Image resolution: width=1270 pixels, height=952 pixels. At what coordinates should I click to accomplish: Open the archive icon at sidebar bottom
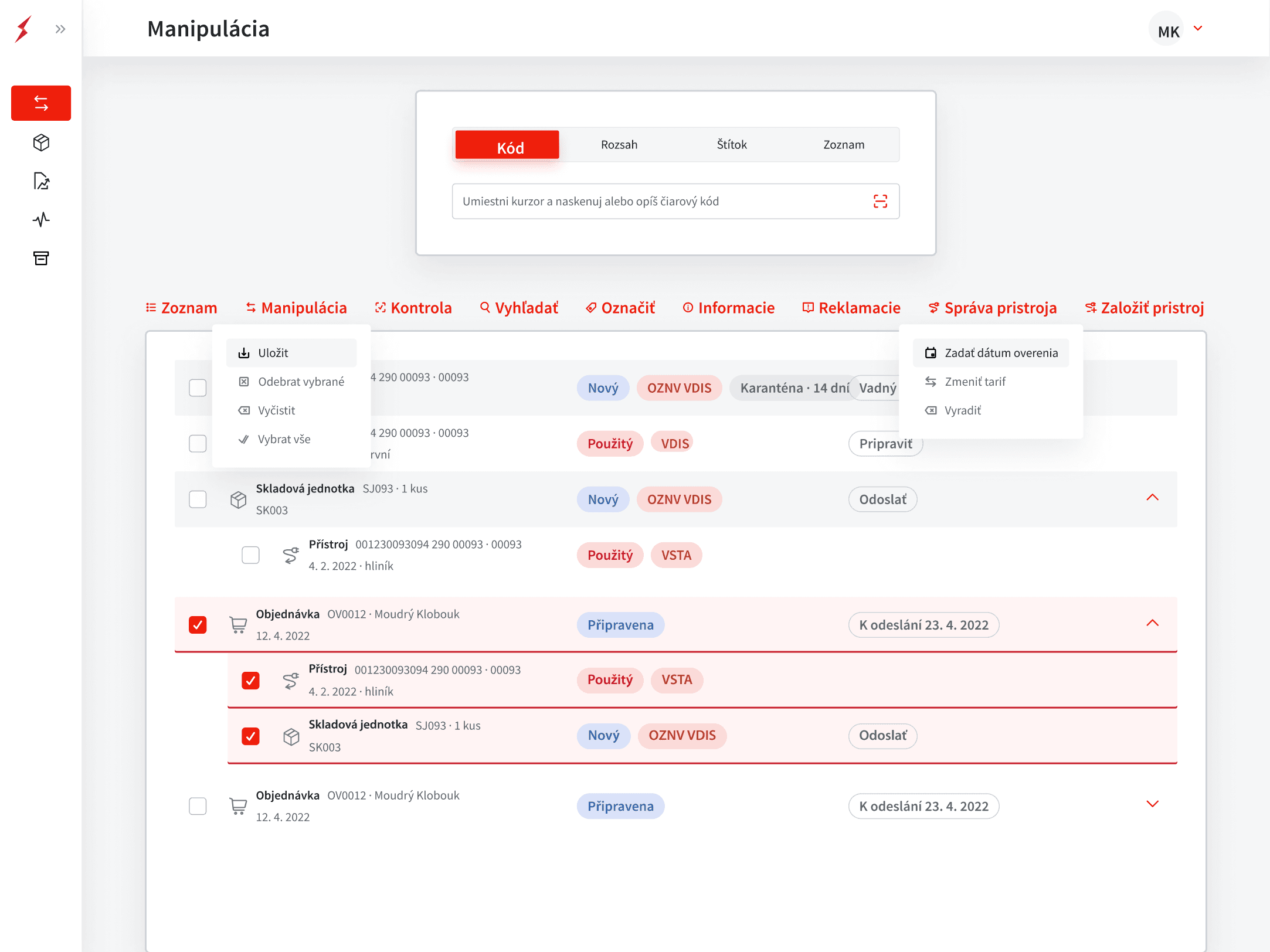(x=41, y=259)
